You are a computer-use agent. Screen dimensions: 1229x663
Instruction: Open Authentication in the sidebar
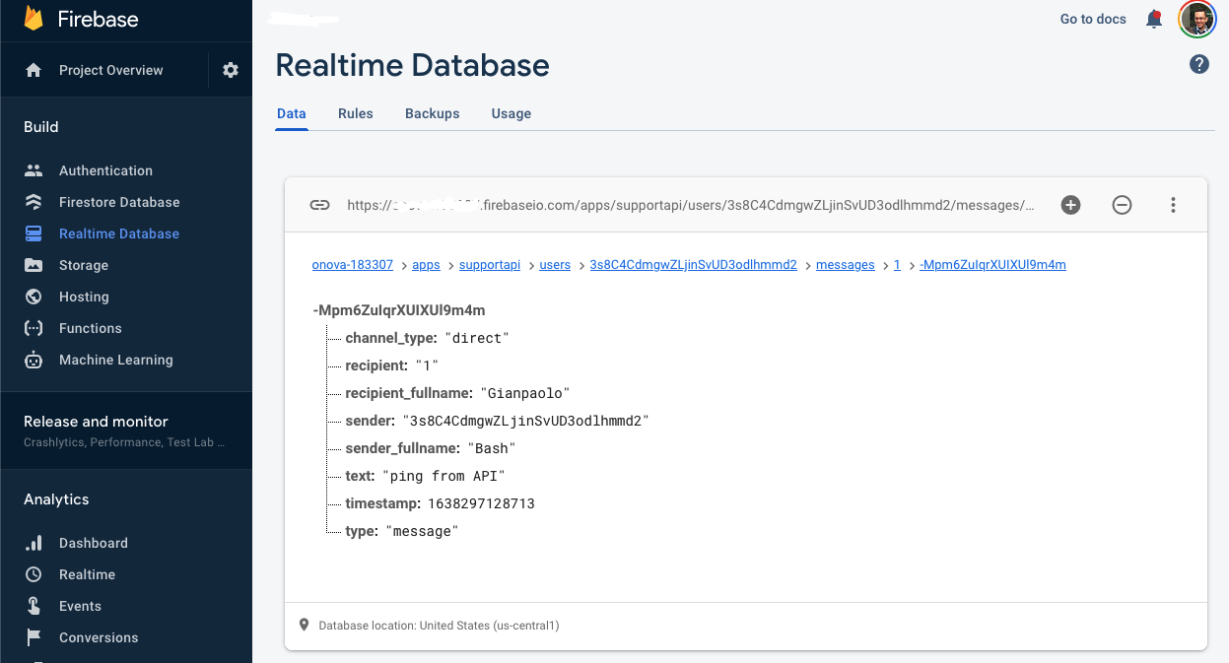[x=105, y=170]
